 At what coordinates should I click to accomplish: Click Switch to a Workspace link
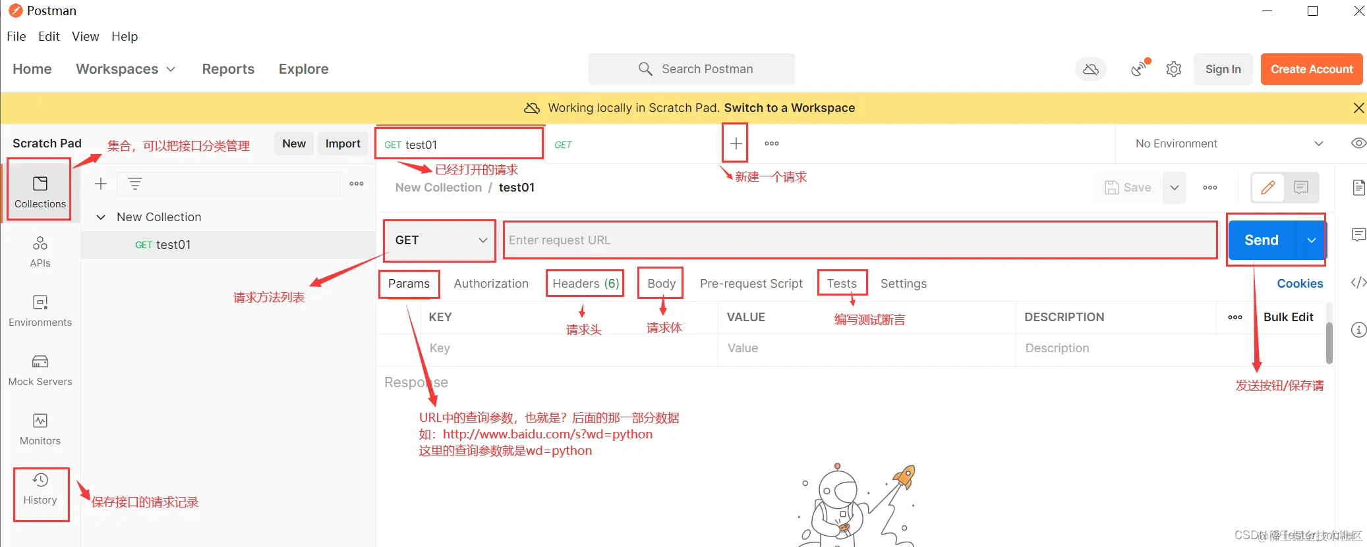(790, 108)
